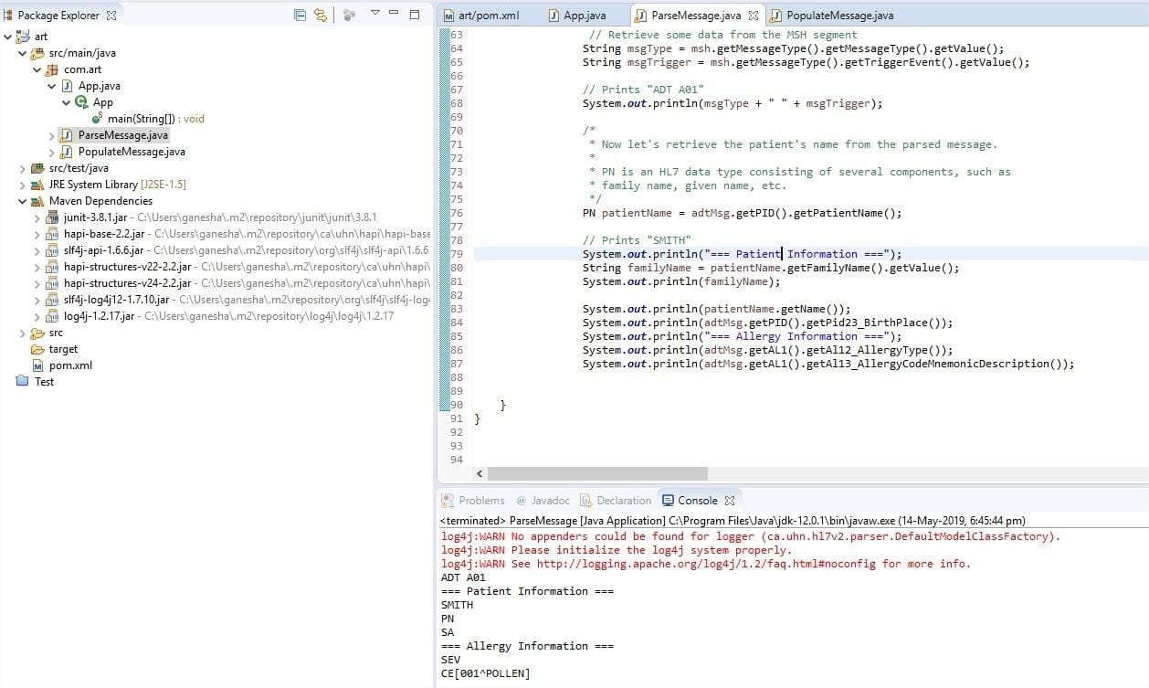Click the target folder icon
The image size is (1149, 688).
click(x=37, y=349)
